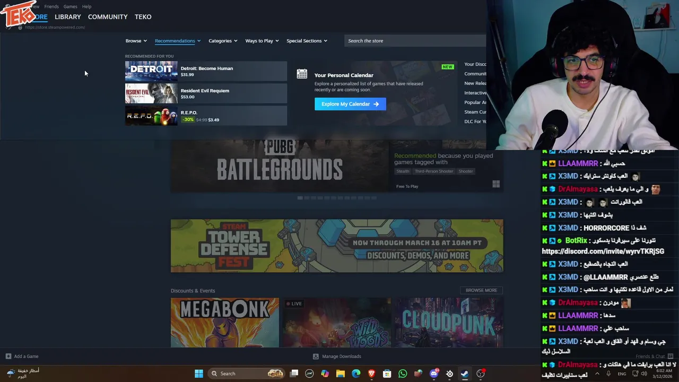Open the Games menu

[x=70, y=6]
